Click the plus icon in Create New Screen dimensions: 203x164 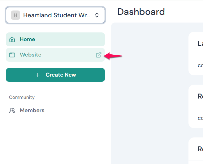[38, 75]
